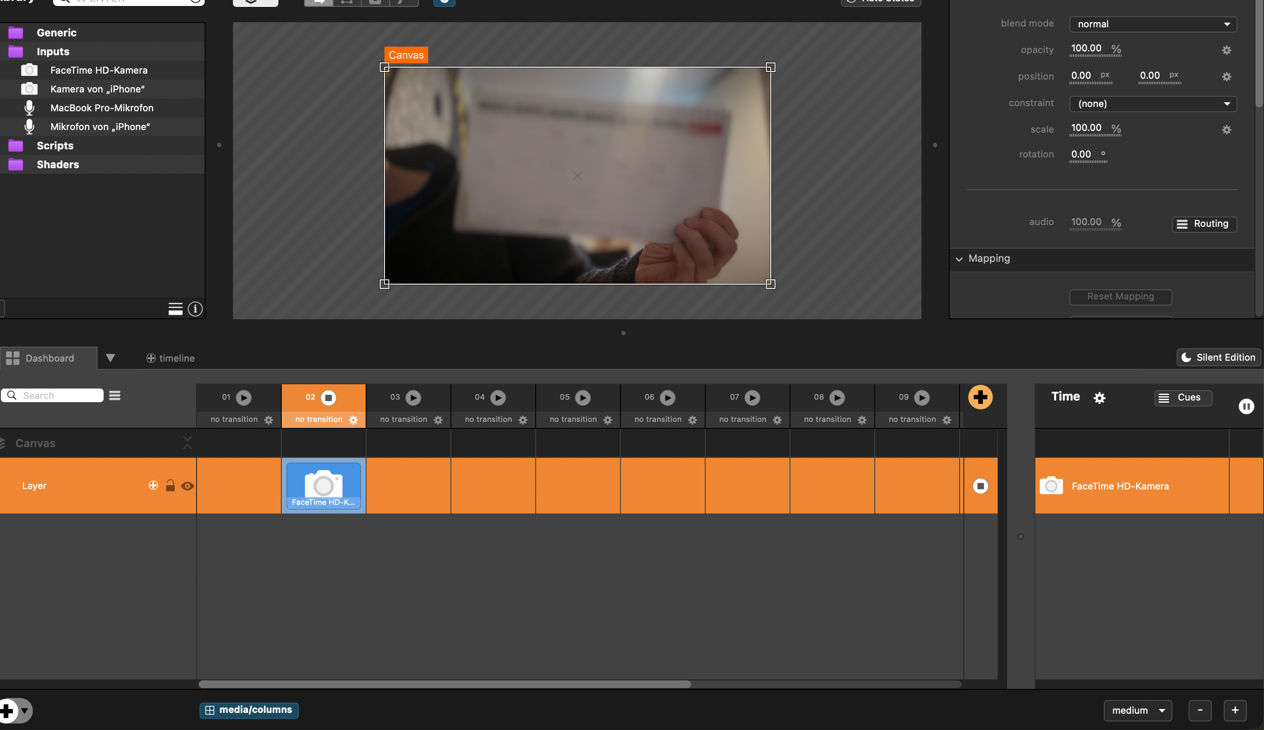This screenshot has height=730, width=1264.
Task: Select the FaceTime HD-Kamera clip thumbnail
Action: click(x=324, y=485)
